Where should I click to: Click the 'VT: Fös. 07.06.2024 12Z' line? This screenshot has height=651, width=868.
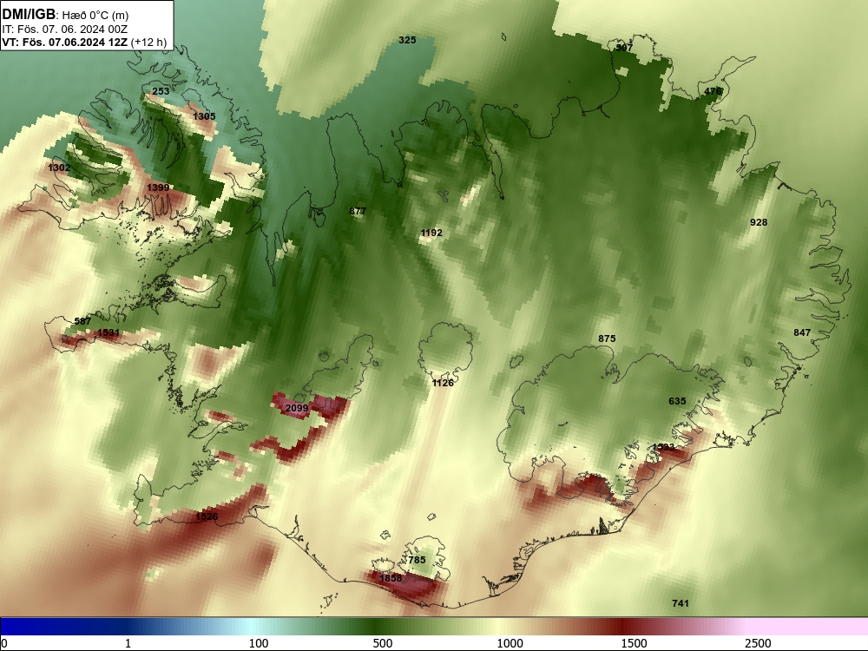[x=65, y=42]
